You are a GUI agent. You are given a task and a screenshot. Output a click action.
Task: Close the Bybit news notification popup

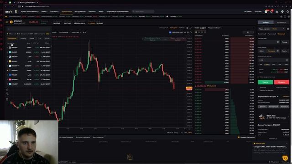click(x=287, y=143)
